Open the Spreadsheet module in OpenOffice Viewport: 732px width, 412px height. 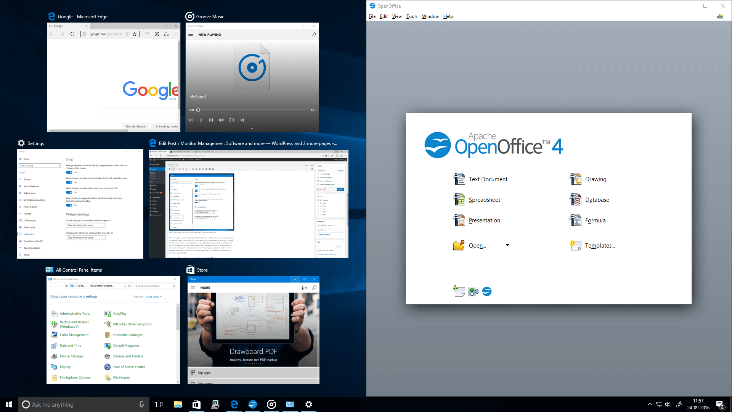tap(484, 200)
